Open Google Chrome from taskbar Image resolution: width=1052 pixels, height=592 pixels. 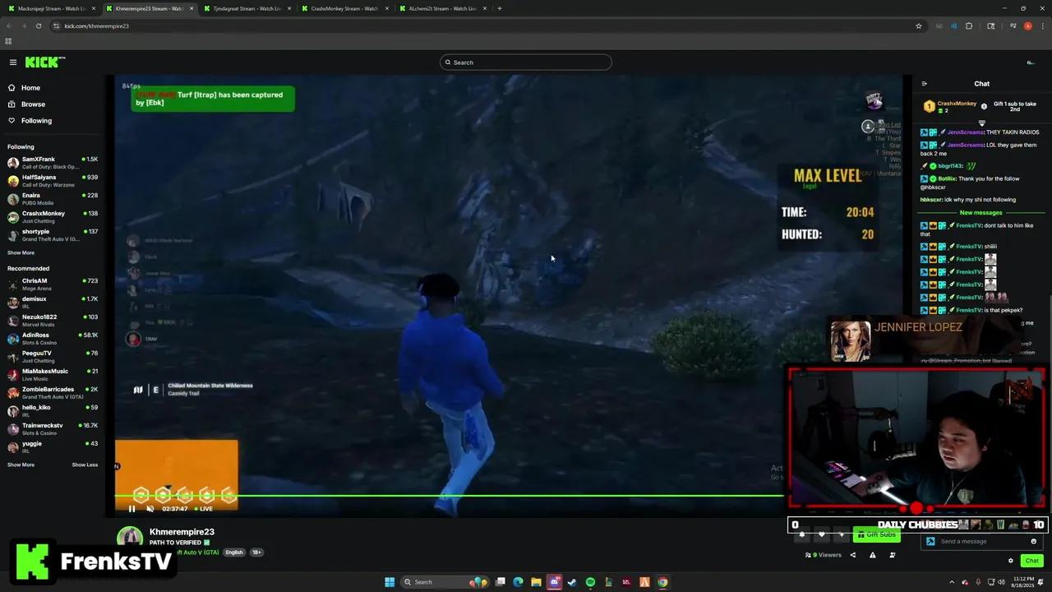[662, 582]
